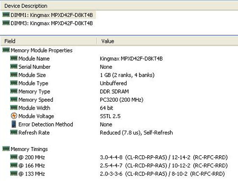Click the server icon for Error Detection Method

(14, 124)
